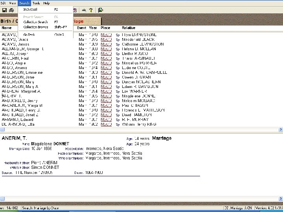Viewport: 283px width, 212px height.
Task: Close the open Search menu header
Action: point(24,3)
